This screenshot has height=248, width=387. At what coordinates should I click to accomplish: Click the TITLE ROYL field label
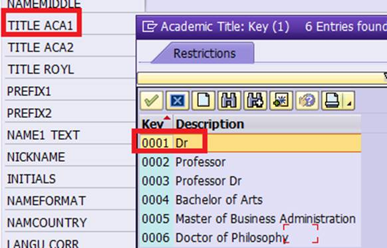point(41,70)
